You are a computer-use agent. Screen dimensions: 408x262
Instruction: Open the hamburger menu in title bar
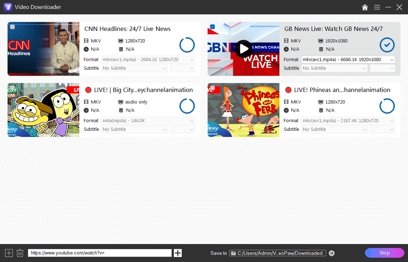click(377, 7)
